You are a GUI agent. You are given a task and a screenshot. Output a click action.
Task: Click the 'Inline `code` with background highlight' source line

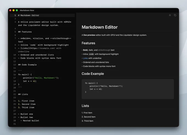(43, 45)
